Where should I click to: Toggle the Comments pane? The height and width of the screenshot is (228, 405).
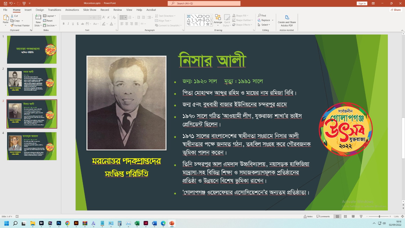point(323,216)
